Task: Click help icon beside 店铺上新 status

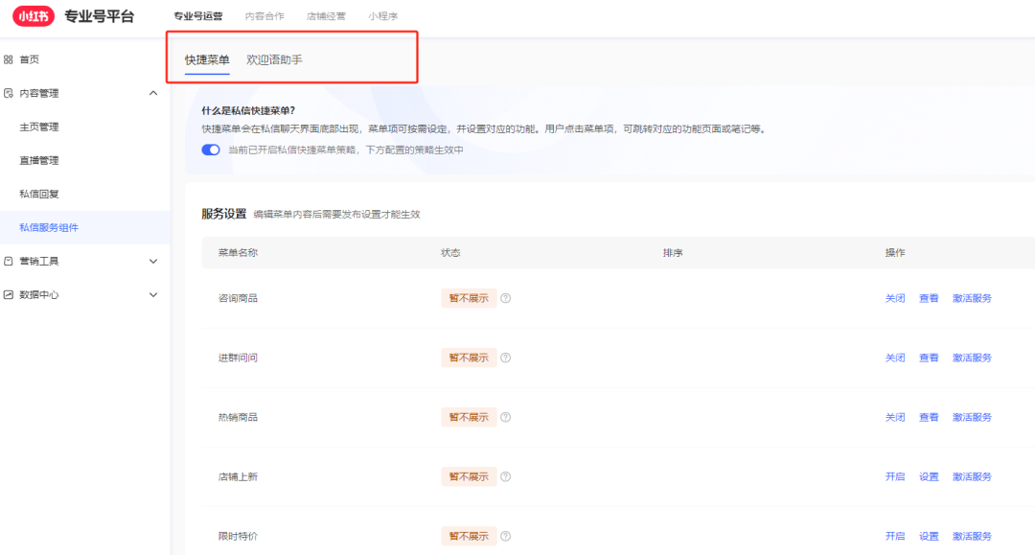Action: (x=505, y=476)
